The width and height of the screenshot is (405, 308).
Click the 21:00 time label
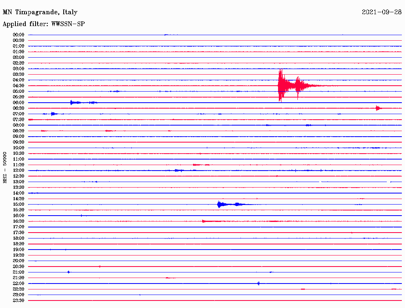(19, 272)
